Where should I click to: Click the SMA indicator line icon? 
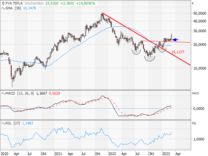3,8
